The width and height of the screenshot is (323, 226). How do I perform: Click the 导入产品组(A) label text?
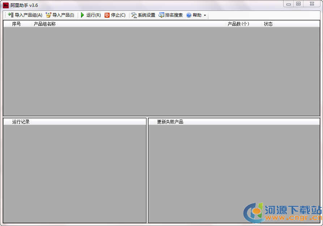tap(29, 15)
